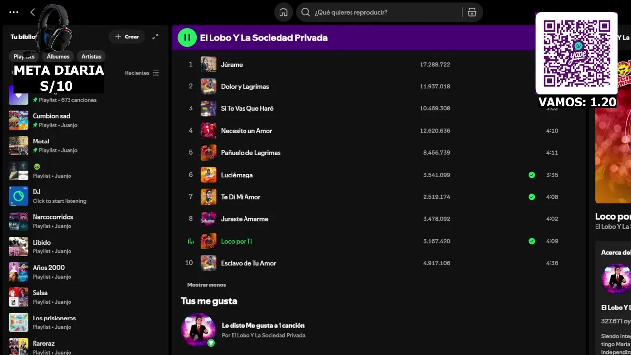Toggle saved checkmark on Te Di Mi Amor
The image size is (631, 355).
(532, 197)
